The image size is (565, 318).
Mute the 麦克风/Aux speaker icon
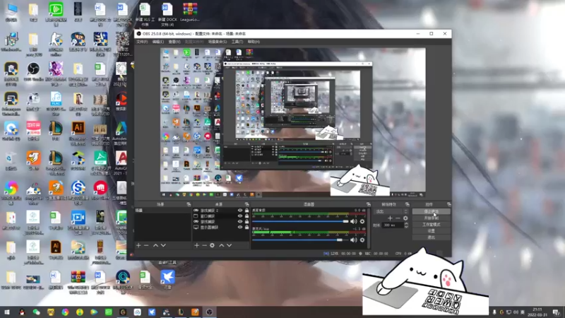click(354, 240)
